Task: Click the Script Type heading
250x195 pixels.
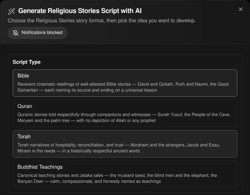Action: tap(27, 62)
